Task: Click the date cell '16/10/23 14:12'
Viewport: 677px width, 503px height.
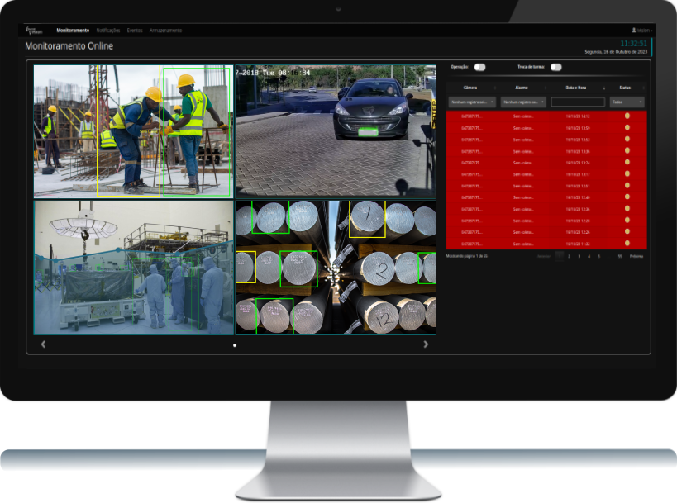Action: click(578, 116)
